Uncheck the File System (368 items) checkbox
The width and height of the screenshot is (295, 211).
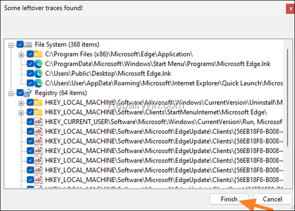(19, 45)
